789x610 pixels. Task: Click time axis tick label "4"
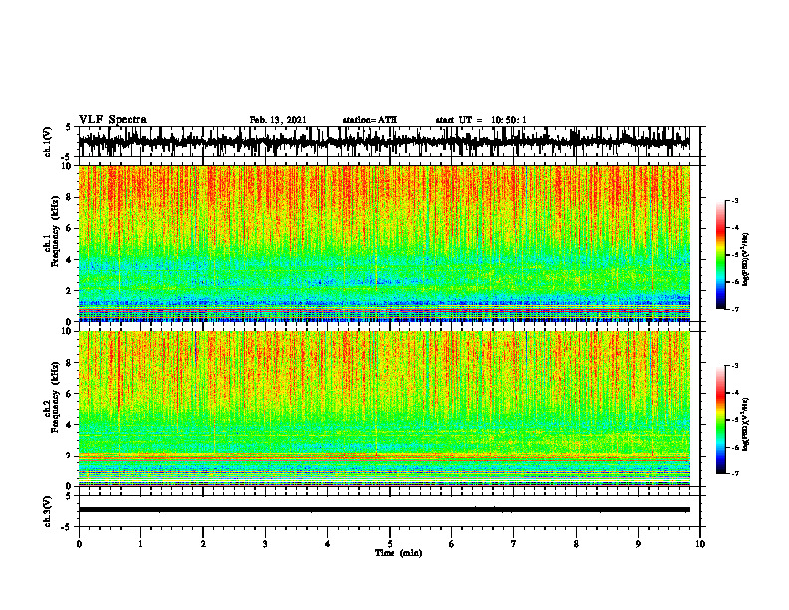point(328,544)
